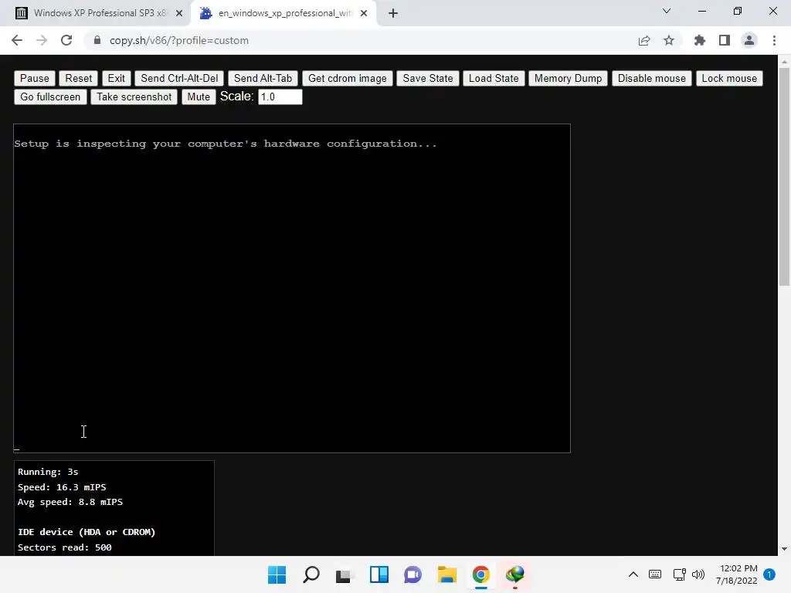Click the emulator screen display
The width and height of the screenshot is (791, 593).
click(292, 288)
